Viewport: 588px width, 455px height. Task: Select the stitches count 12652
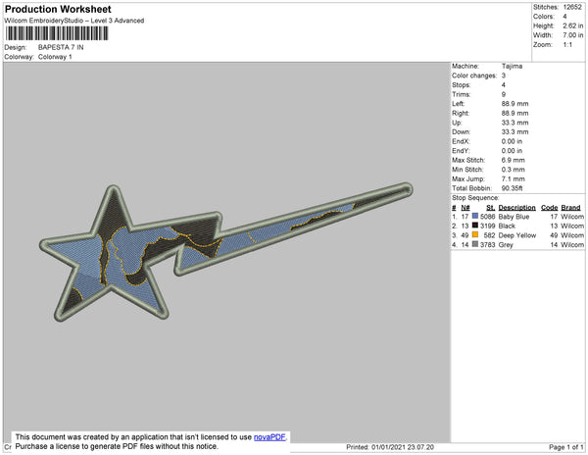click(x=572, y=7)
